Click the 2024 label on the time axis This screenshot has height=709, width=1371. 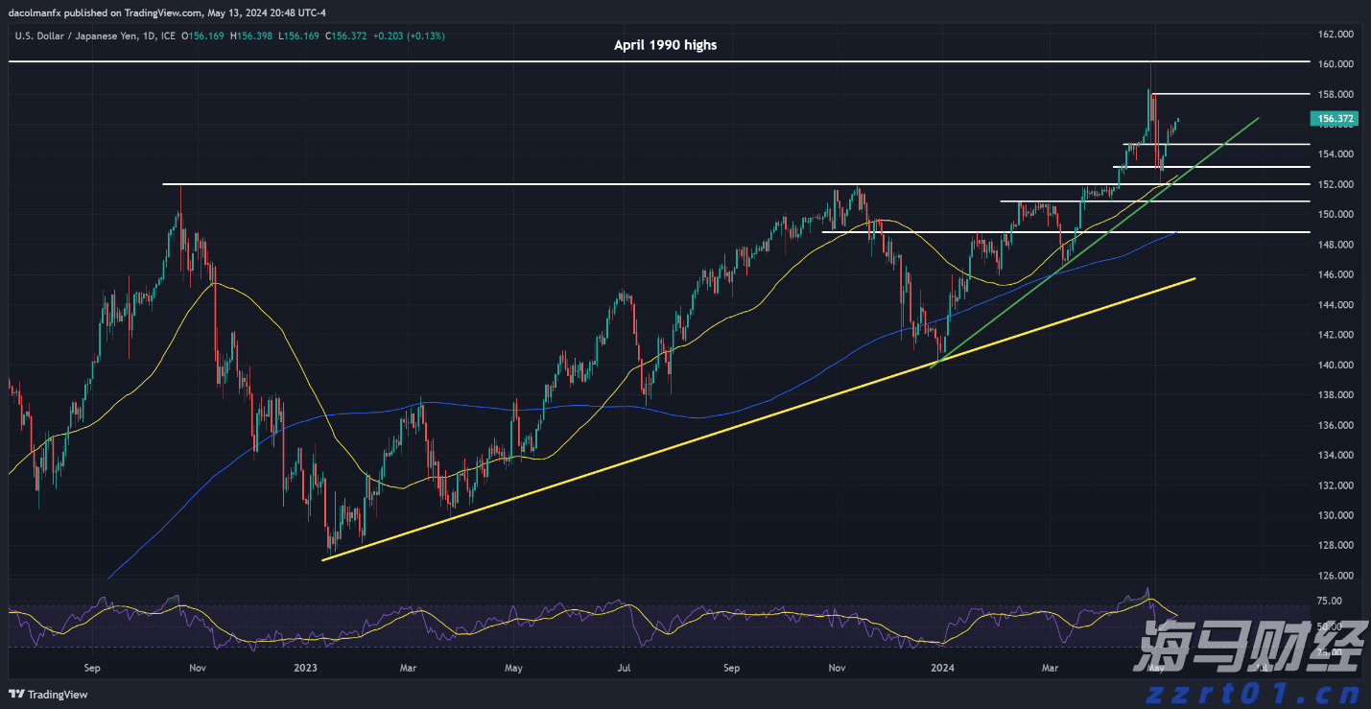coord(943,667)
